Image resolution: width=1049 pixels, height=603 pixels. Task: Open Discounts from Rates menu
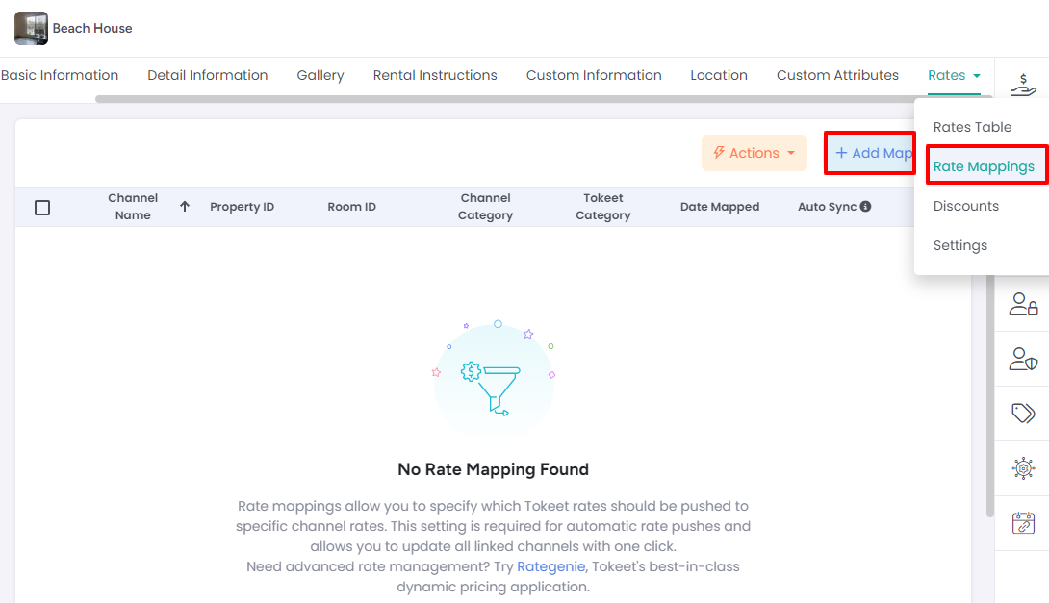[965, 206]
